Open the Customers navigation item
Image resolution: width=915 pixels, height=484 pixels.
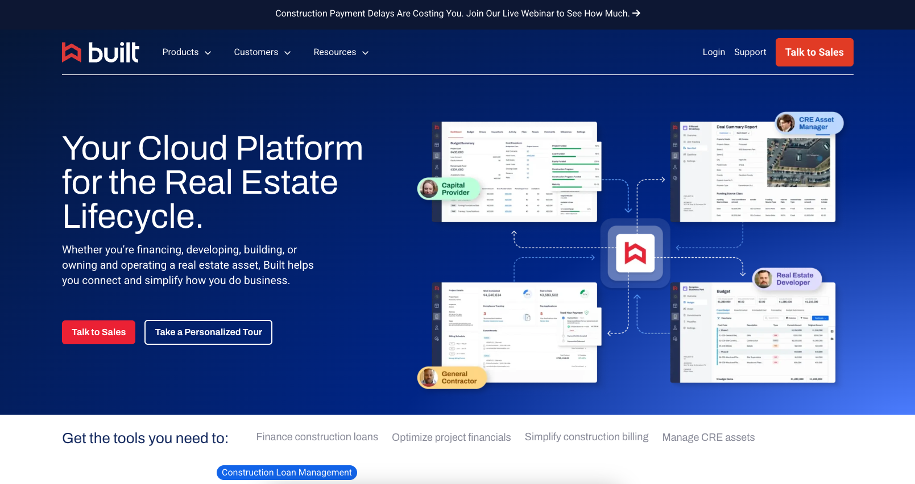point(256,52)
